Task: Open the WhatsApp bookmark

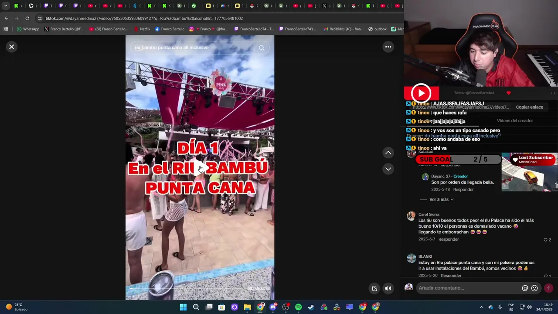Action: coord(28,29)
